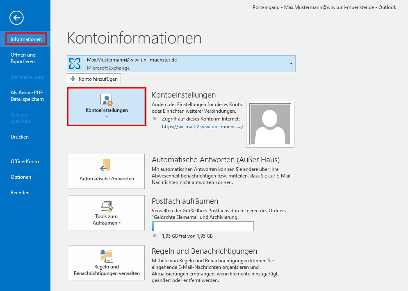This screenshot has height=291, width=408.
Task: Click the Microsoft Exchange account icon
Action: coord(75,64)
